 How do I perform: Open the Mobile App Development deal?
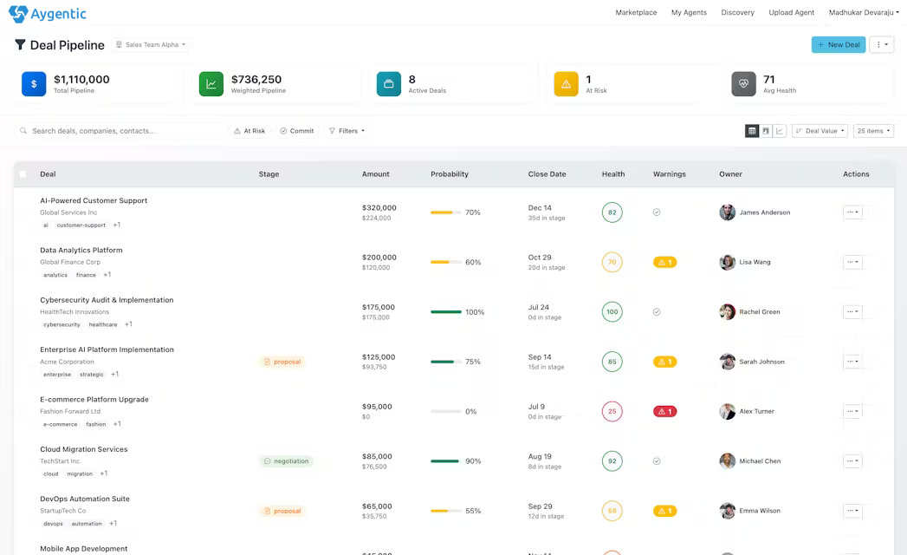(x=84, y=549)
